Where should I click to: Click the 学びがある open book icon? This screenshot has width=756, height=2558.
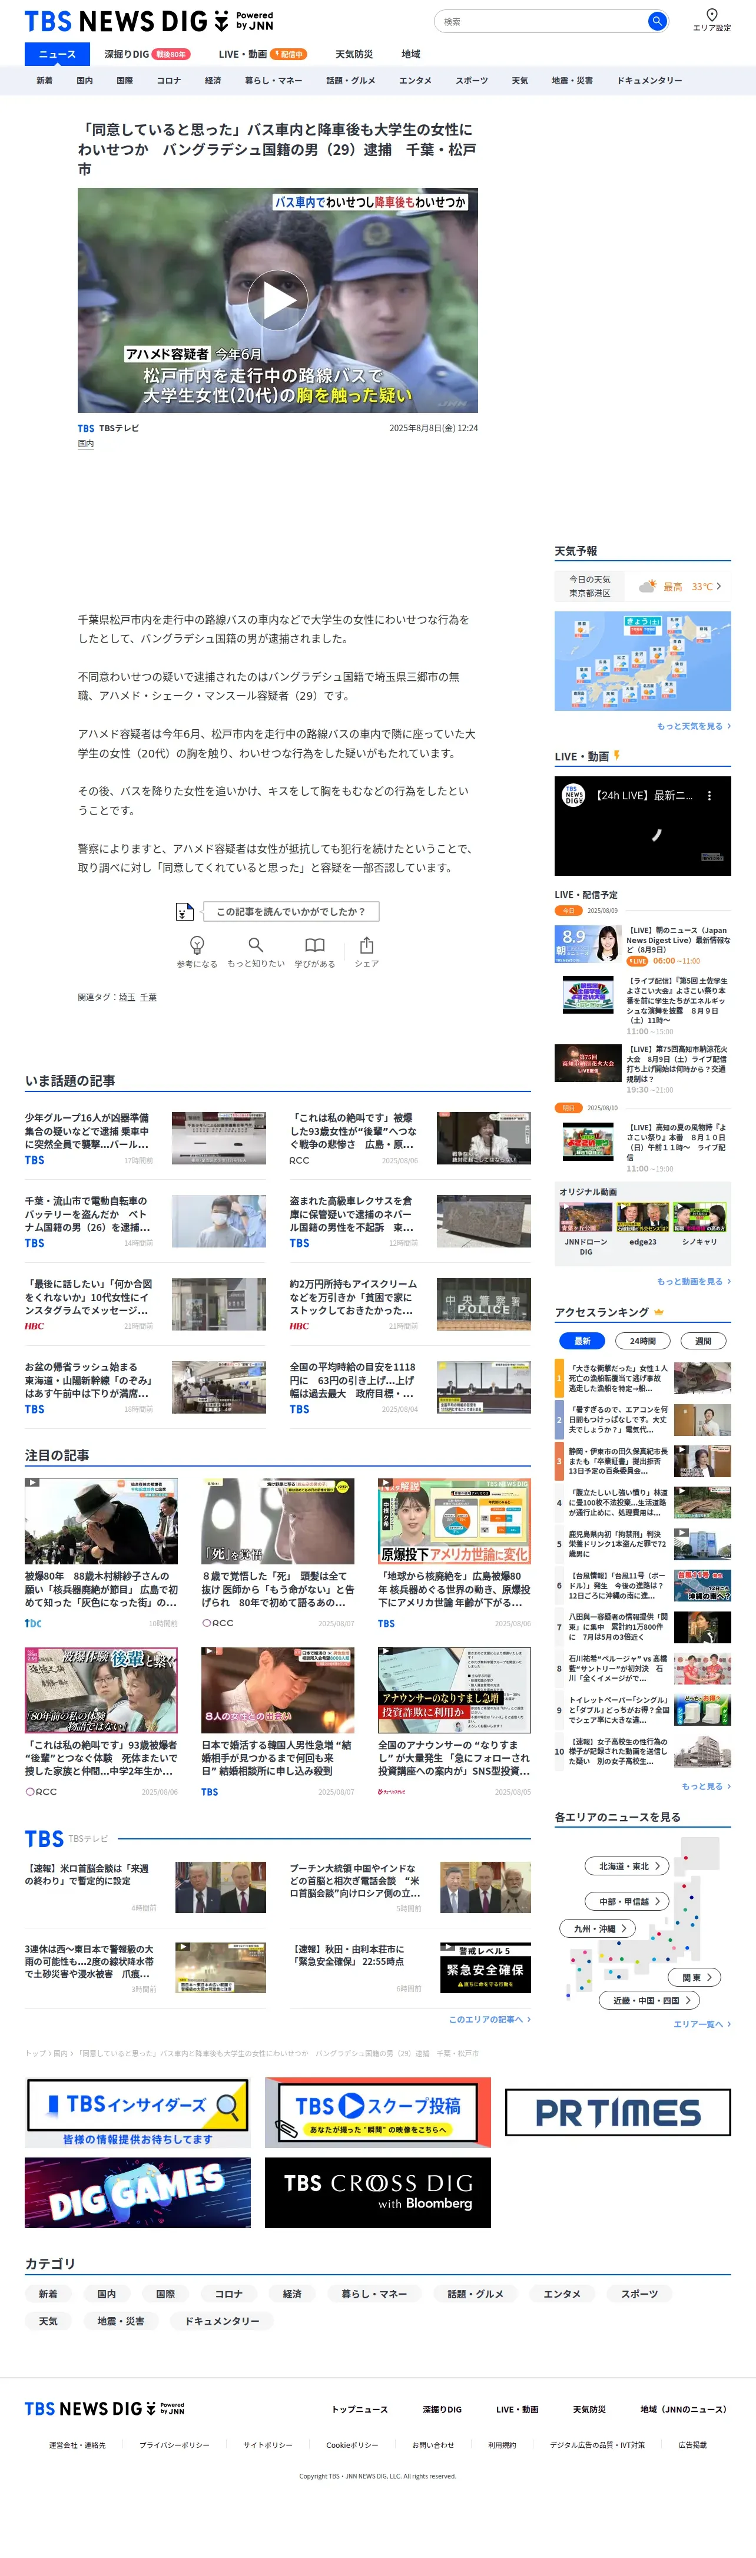point(314,944)
